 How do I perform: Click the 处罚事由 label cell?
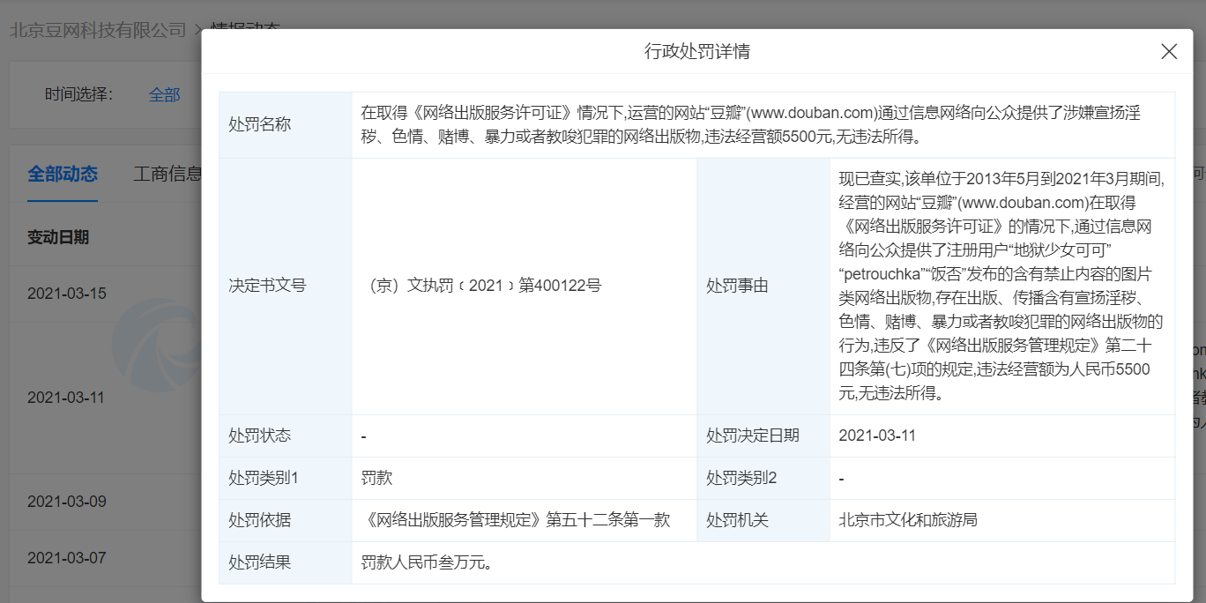click(763, 287)
